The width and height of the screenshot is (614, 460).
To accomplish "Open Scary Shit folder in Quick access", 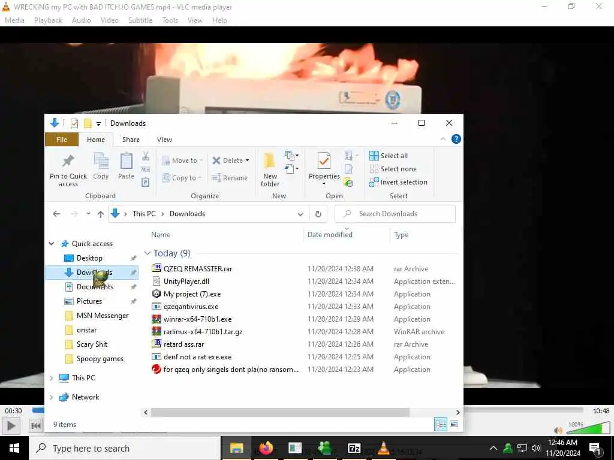I will coord(92,344).
